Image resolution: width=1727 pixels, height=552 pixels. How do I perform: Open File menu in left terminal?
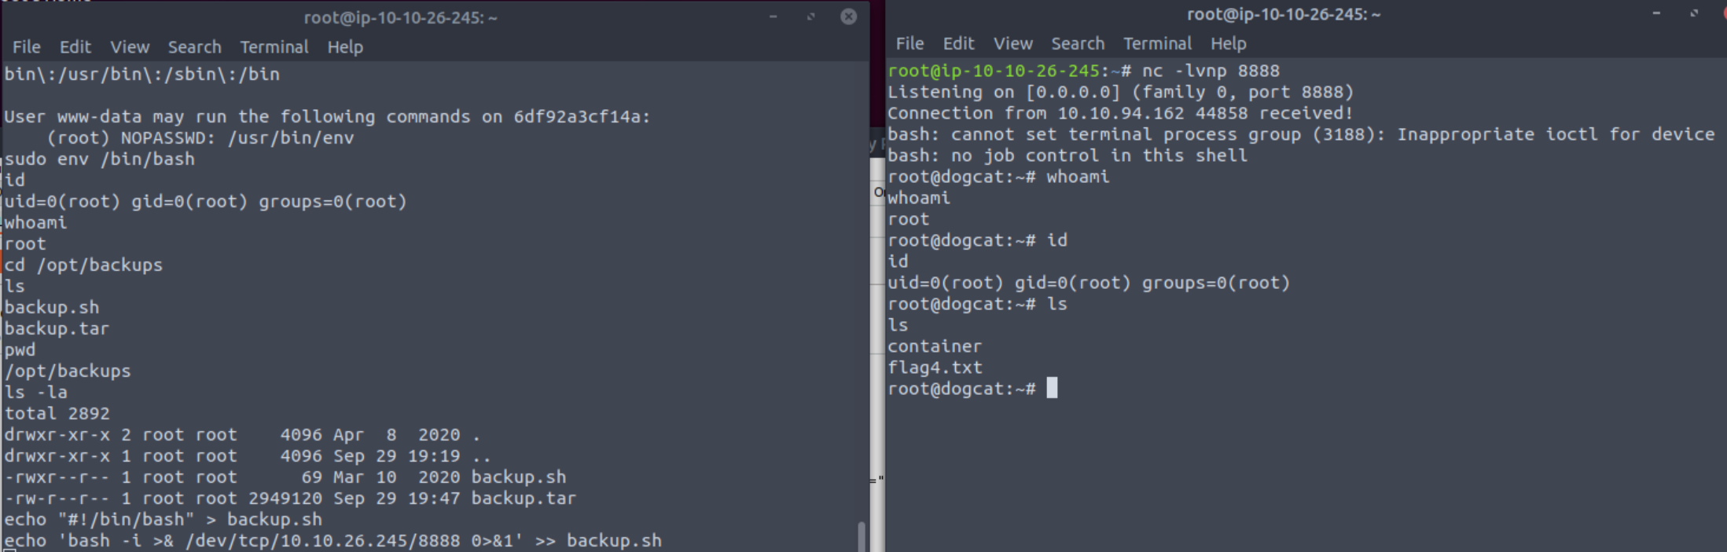tap(27, 47)
